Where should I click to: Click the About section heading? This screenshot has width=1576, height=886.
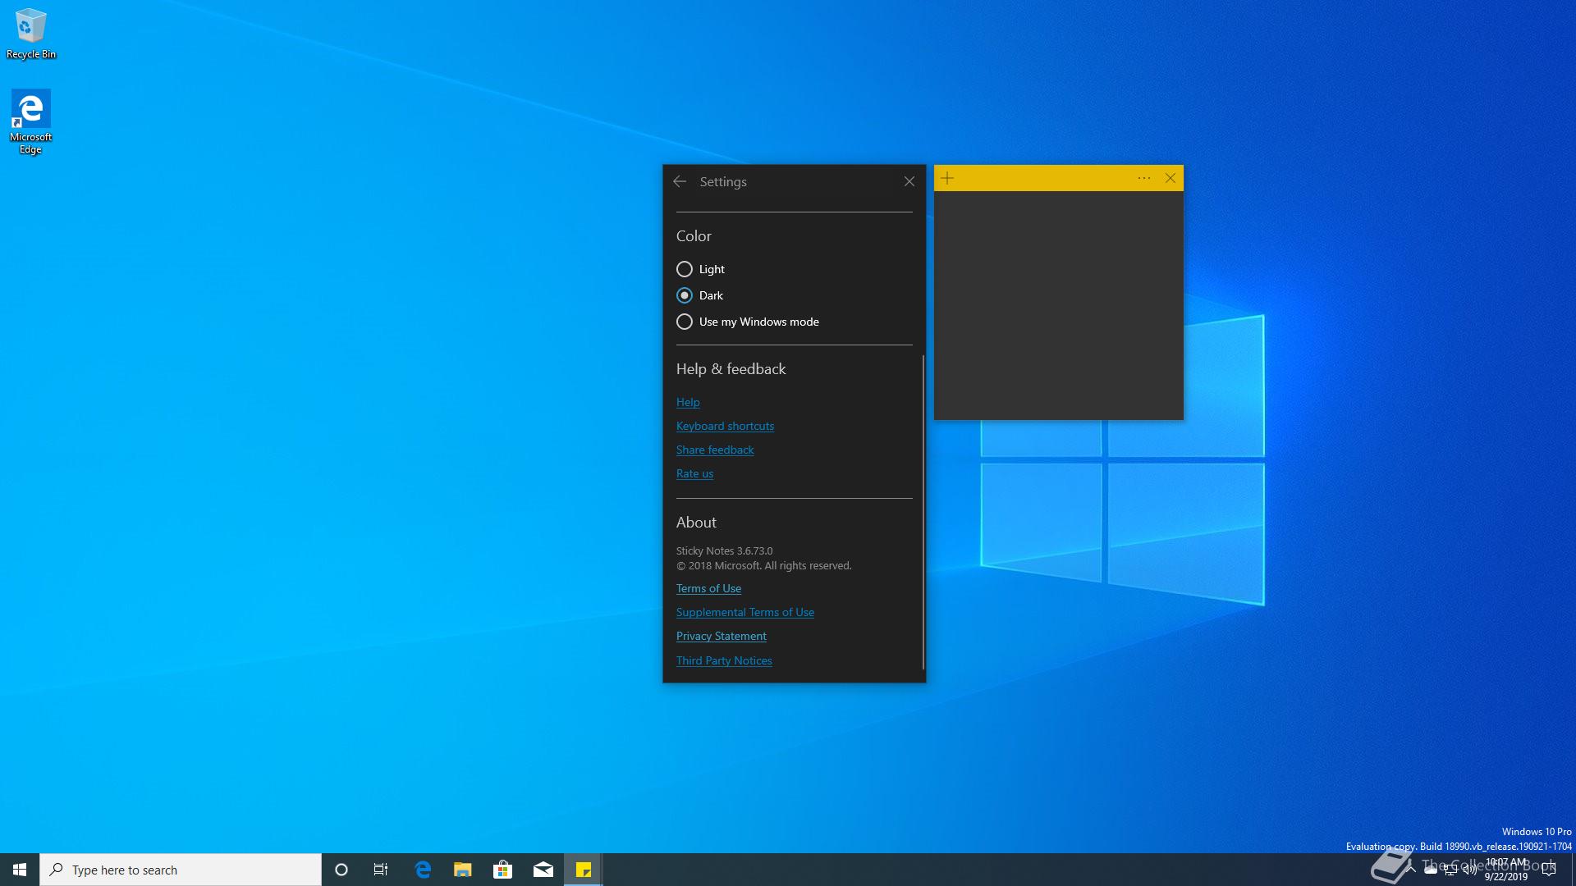pyautogui.click(x=696, y=523)
